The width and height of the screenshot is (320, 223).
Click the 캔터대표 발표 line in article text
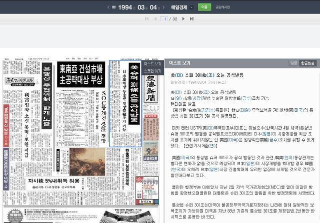click(183, 104)
